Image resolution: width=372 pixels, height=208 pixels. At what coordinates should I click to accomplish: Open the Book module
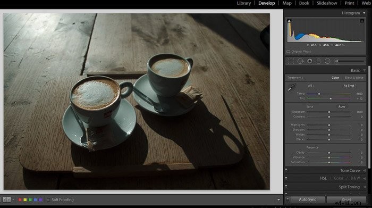click(x=304, y=3)
